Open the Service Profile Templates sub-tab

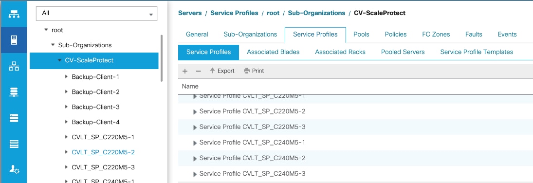point(477,52)
